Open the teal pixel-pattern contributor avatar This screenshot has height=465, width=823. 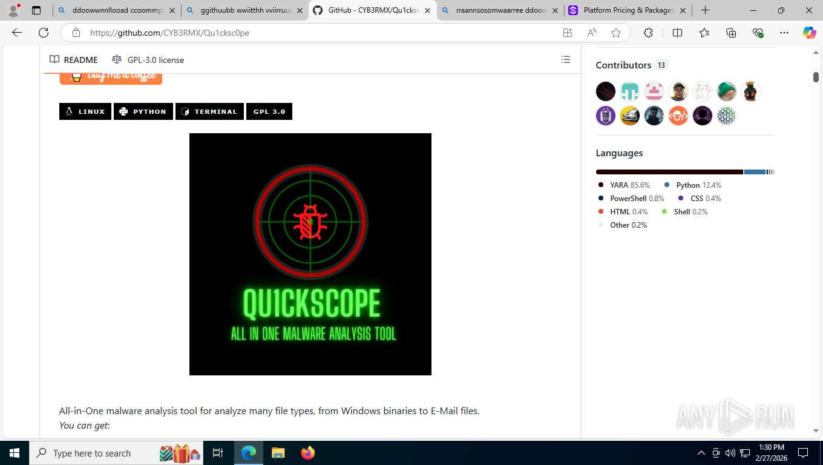tap(630, 91)
